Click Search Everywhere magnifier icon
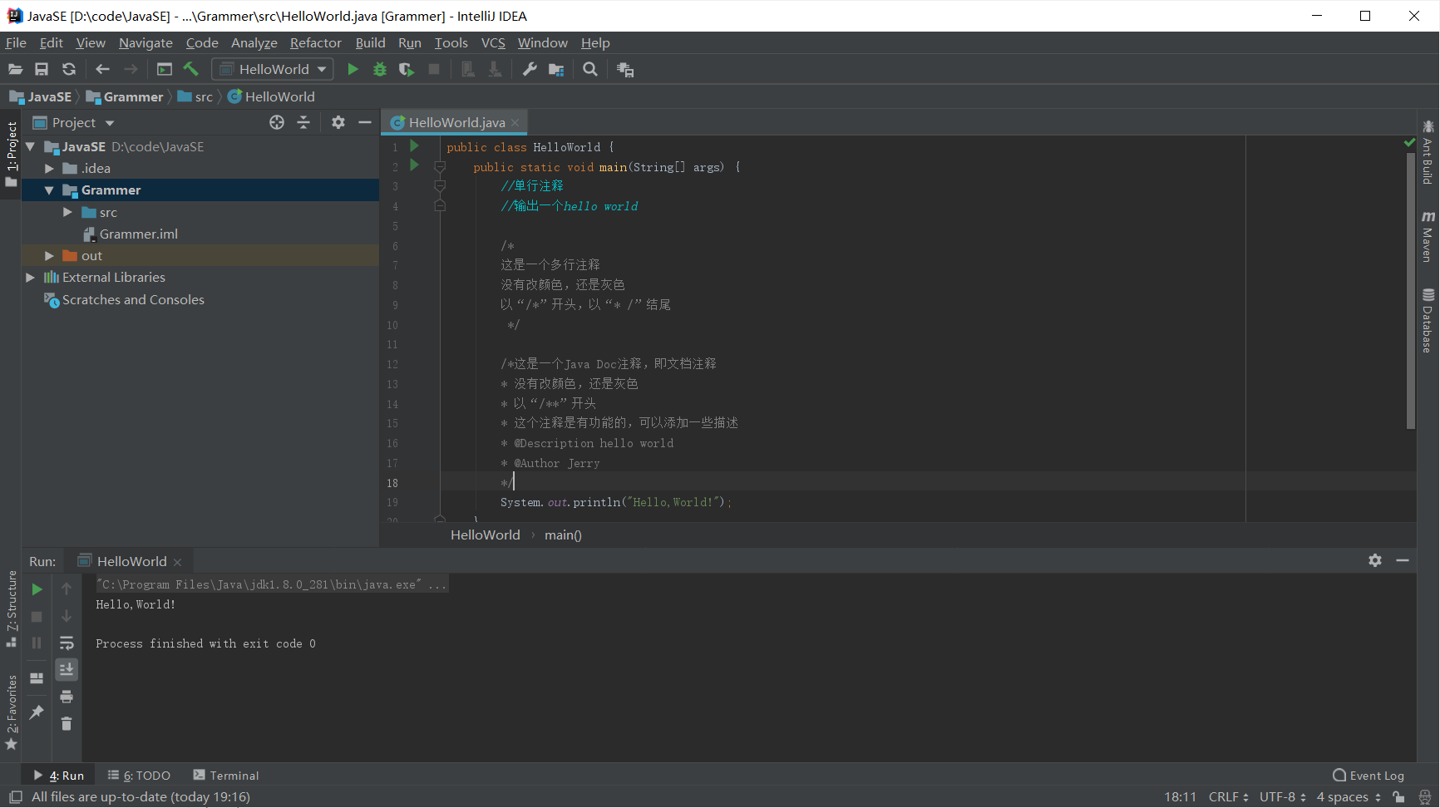 coord(590,69)
